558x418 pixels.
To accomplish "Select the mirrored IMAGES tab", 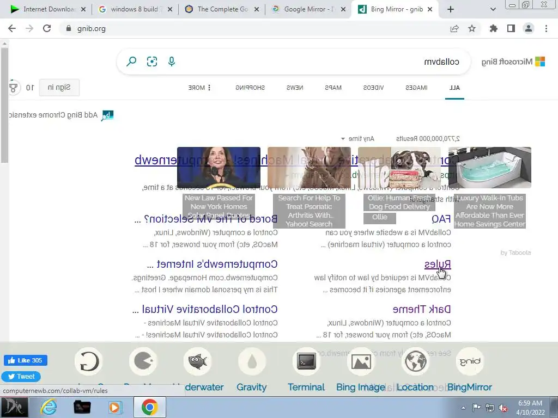I will click(x=416, y=88).
